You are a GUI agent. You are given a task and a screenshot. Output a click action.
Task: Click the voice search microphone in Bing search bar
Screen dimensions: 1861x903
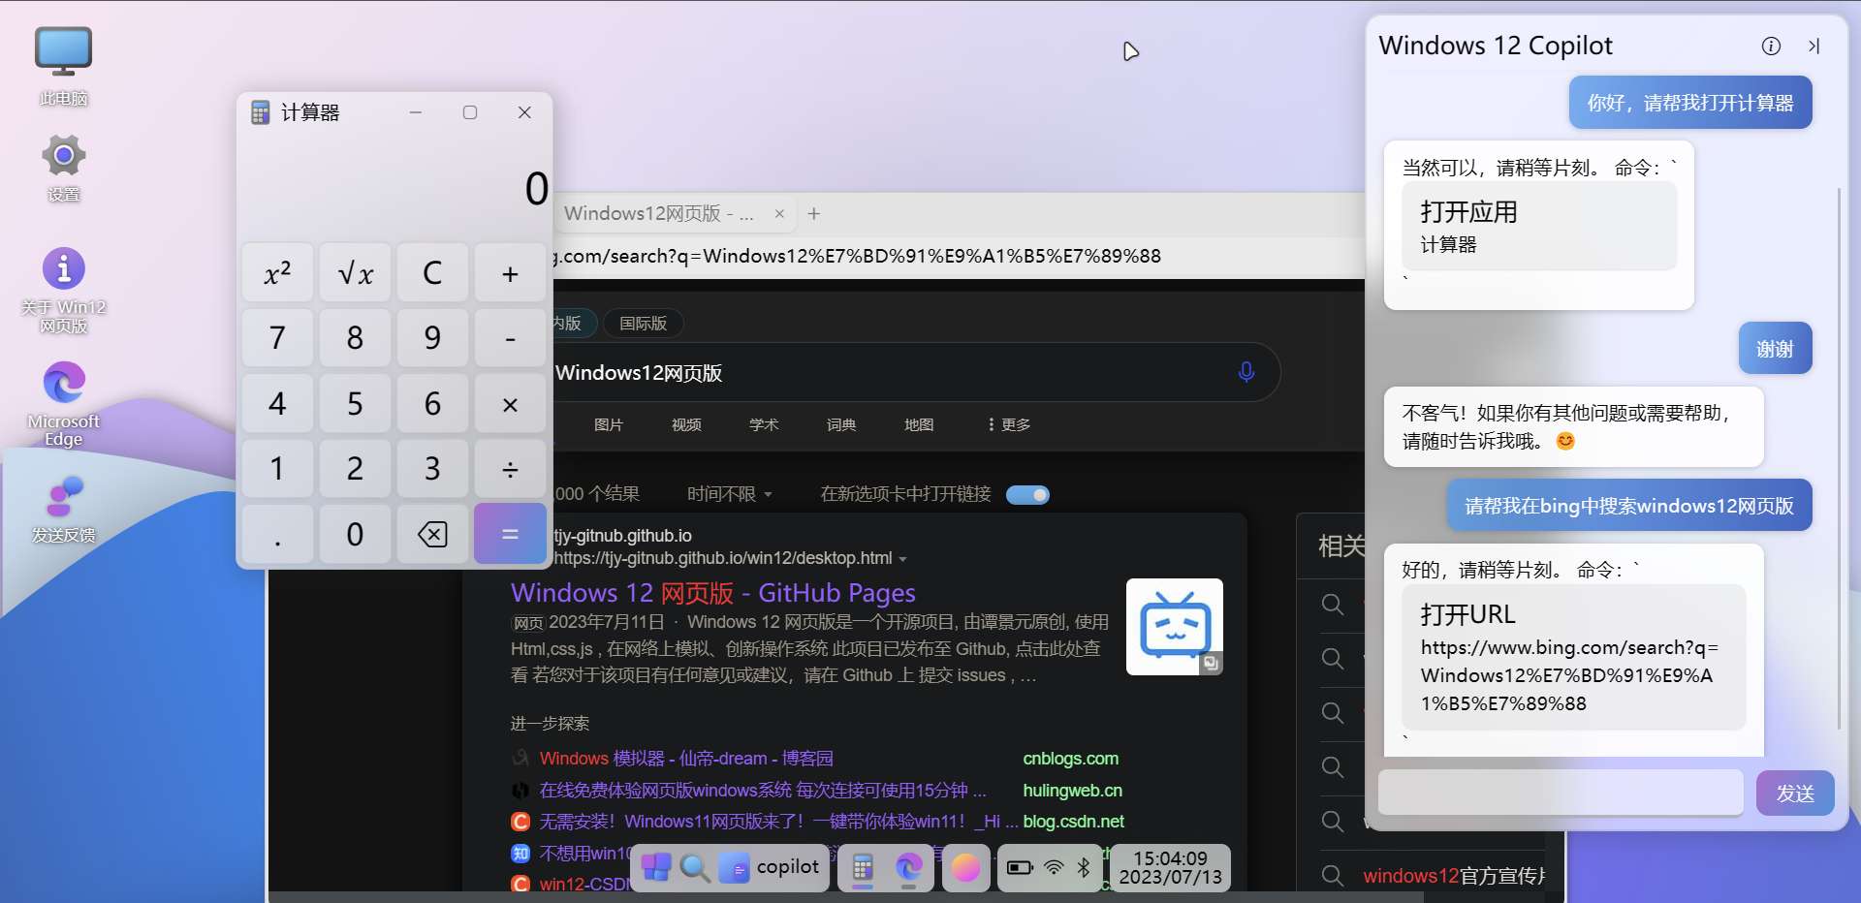1246,372
